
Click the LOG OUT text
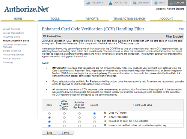179,3
